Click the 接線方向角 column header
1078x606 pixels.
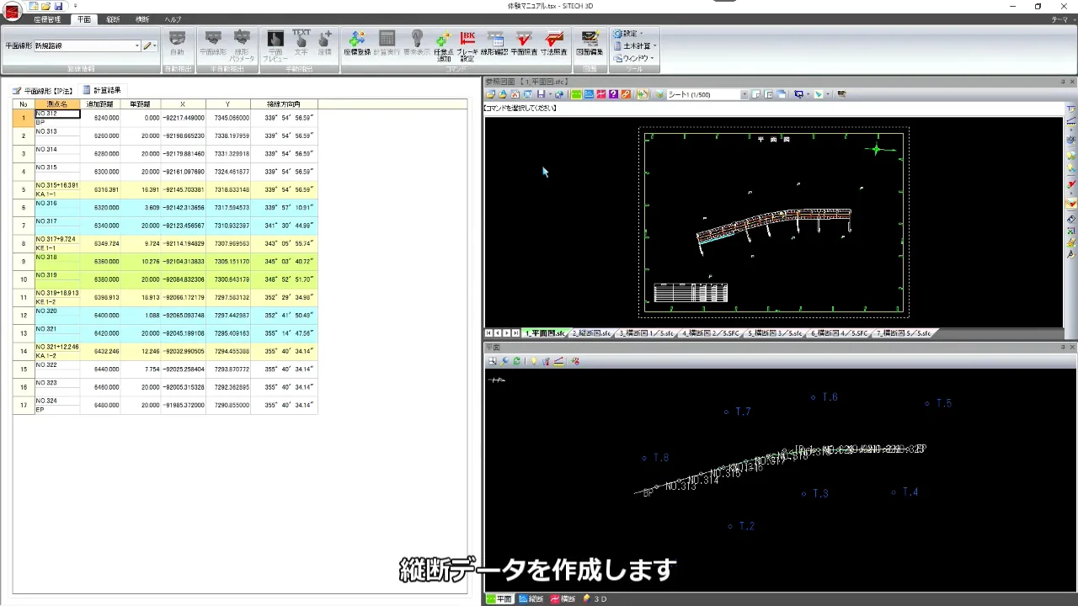(283, 104)
